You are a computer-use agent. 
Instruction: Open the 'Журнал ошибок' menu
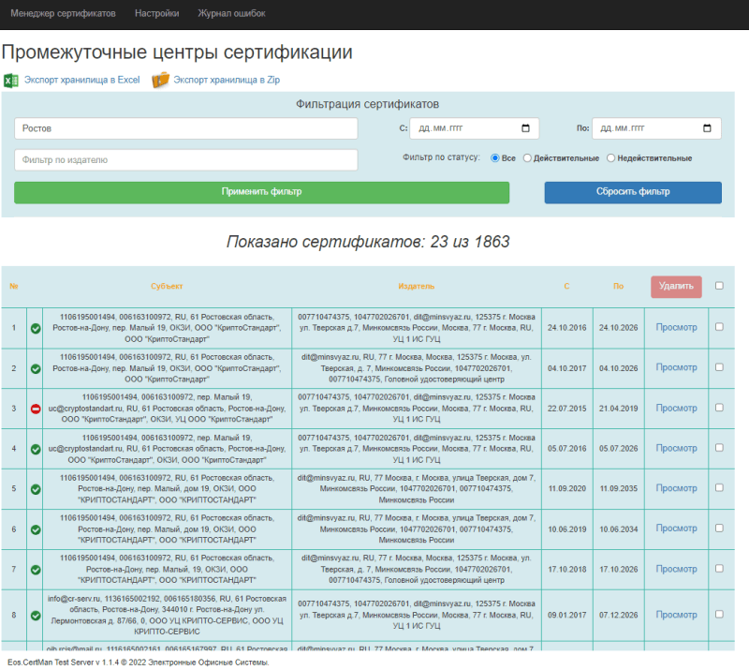pos(230,13)
